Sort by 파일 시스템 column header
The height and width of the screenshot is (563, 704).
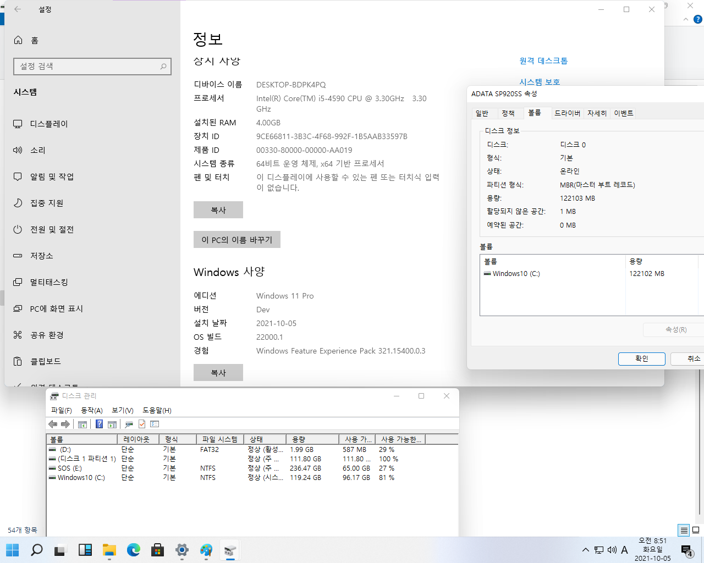(x=219, y=439)
